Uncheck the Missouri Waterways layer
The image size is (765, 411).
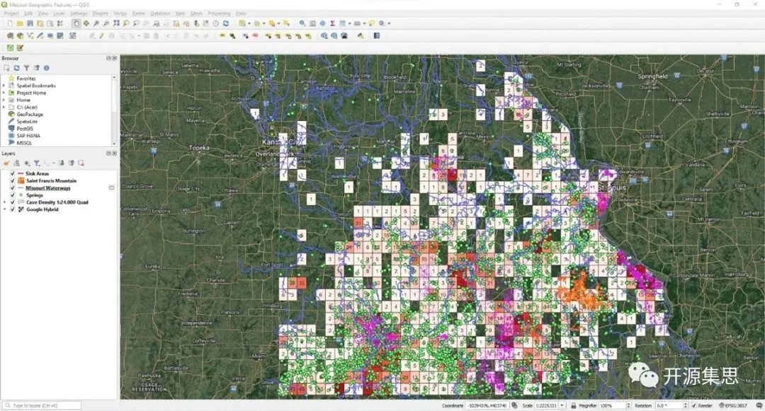tap(13, 188)
